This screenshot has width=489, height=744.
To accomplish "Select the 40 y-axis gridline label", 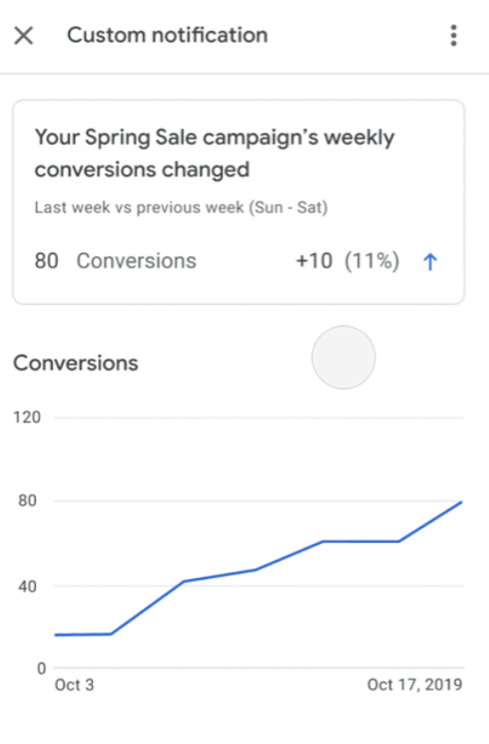I will [27, 587].
